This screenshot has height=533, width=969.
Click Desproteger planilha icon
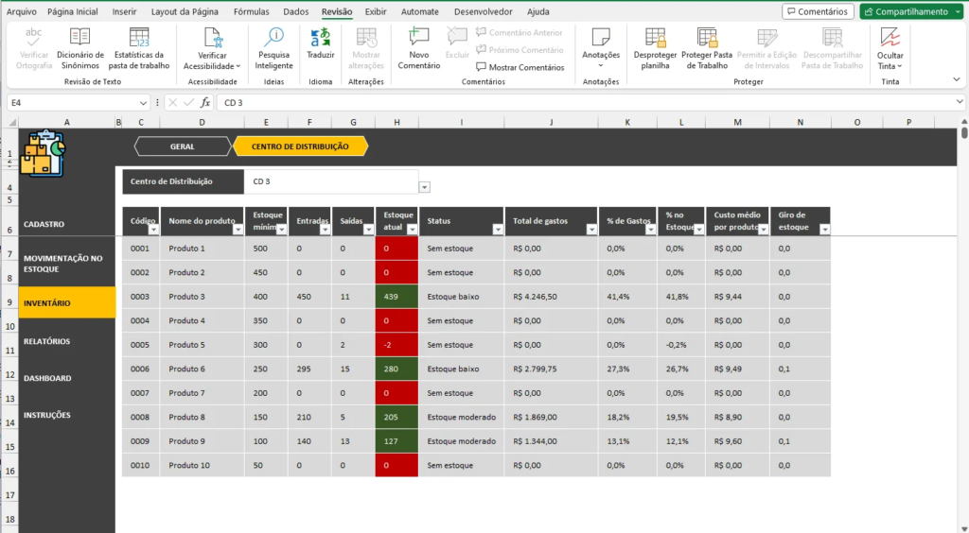(x=655, y=46)
